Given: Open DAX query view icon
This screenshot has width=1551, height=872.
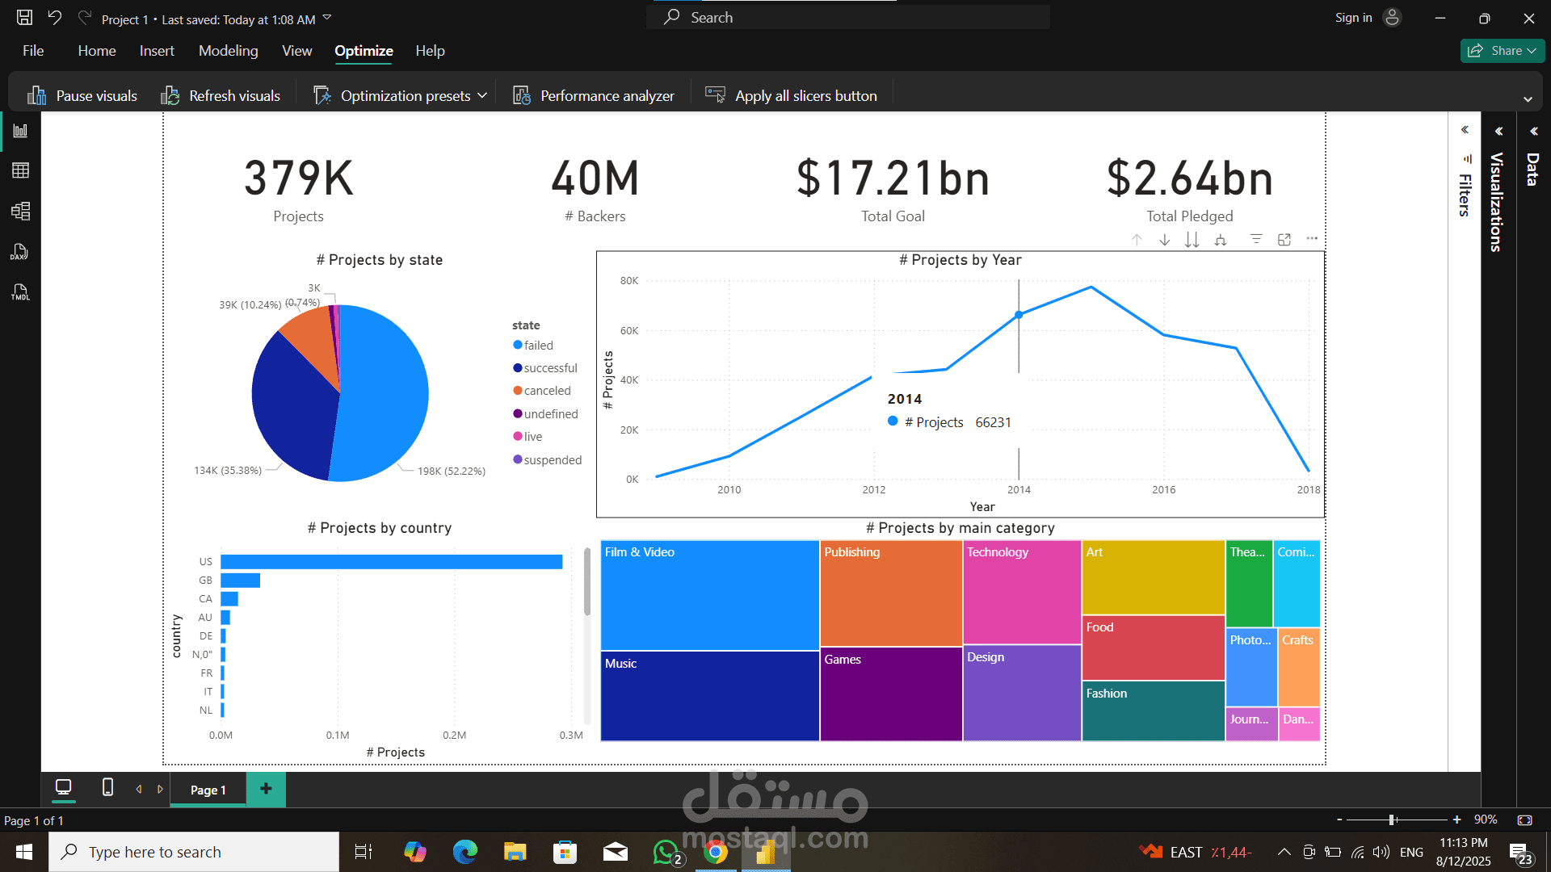Looking at the screenshot, I should (x=20, y=252).
